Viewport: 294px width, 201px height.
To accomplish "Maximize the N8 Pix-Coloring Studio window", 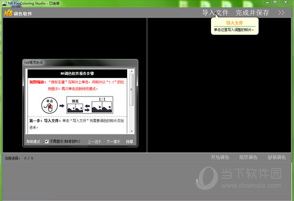I will click(275, 3).
